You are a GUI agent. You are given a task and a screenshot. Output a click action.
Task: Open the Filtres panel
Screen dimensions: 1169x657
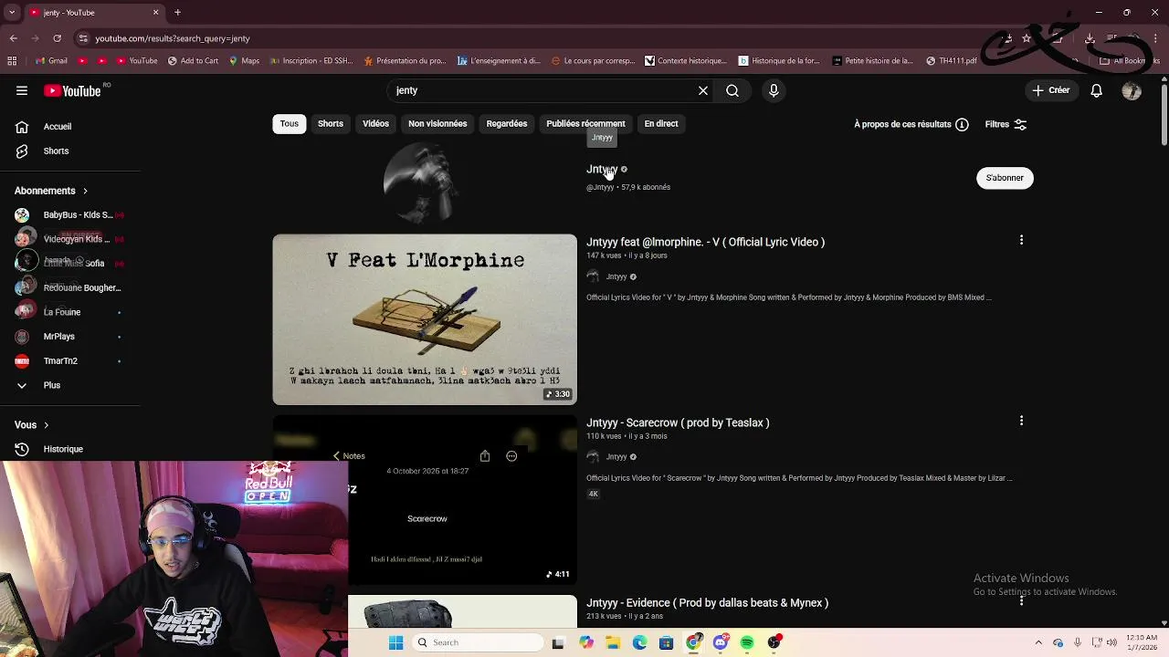click(x=1006, y=124)
